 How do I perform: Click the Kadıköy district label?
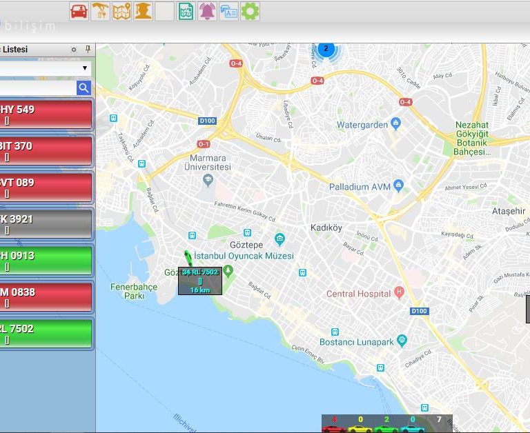[x=326, y=228]
